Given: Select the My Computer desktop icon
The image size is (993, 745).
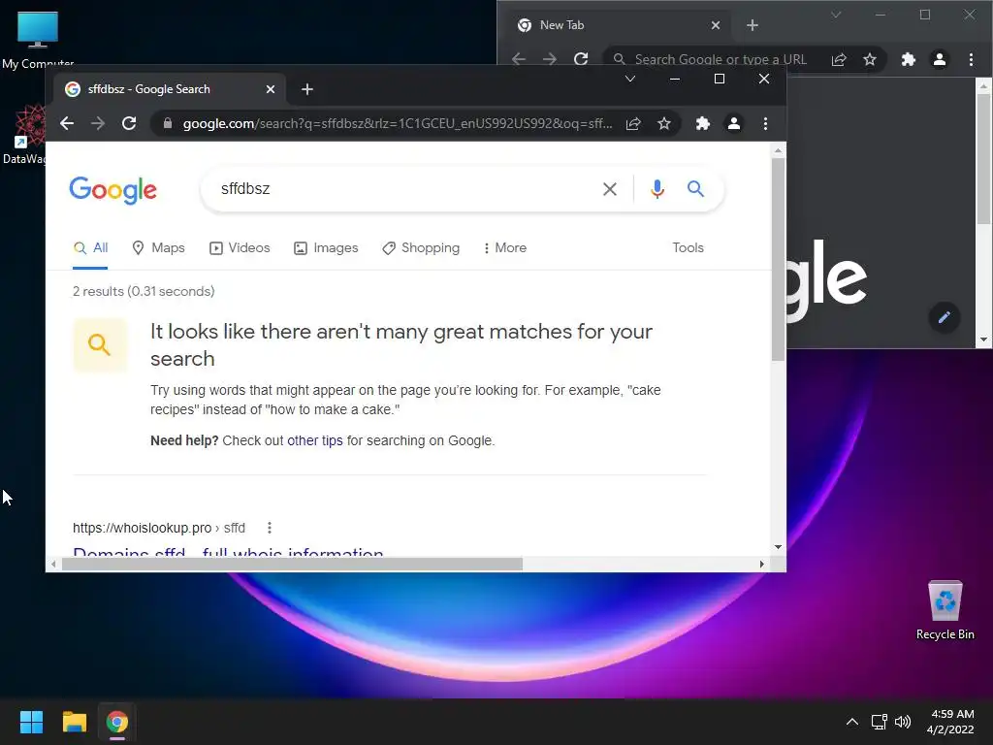Looking at the screenshot, I should [x=38, y=39].
